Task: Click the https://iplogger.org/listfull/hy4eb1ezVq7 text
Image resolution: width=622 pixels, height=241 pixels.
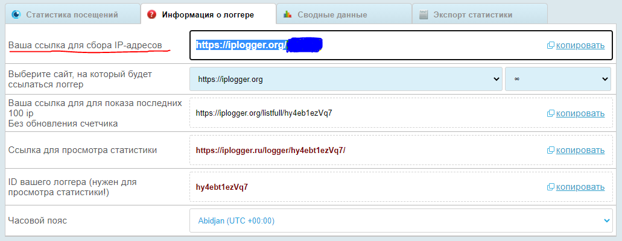Action: click(x=264, y=113)
